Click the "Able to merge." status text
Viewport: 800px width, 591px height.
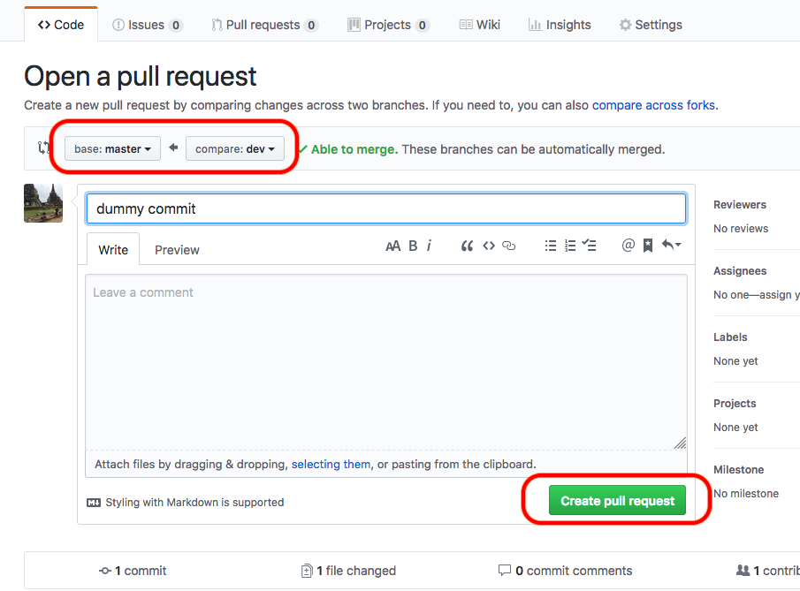click(354, 149)
